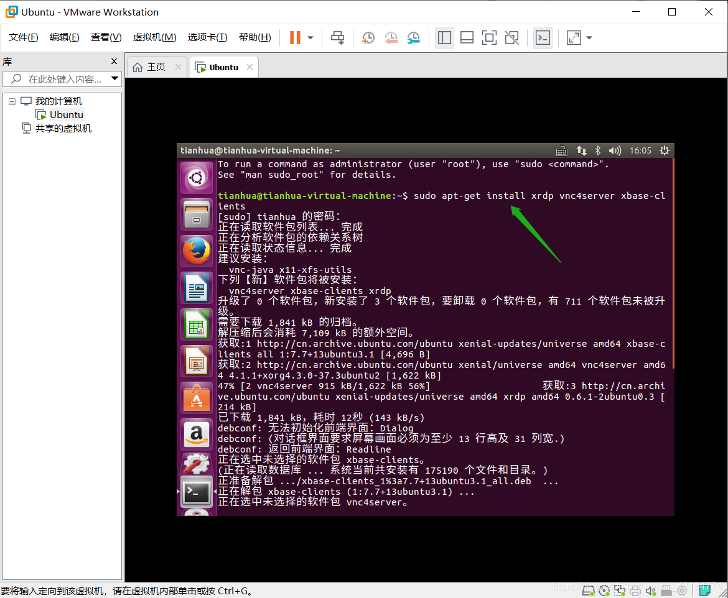Close the Ubuntu tab
This screenshot has width=728, height=598.
pyautogui.click(x=250, y=67)
